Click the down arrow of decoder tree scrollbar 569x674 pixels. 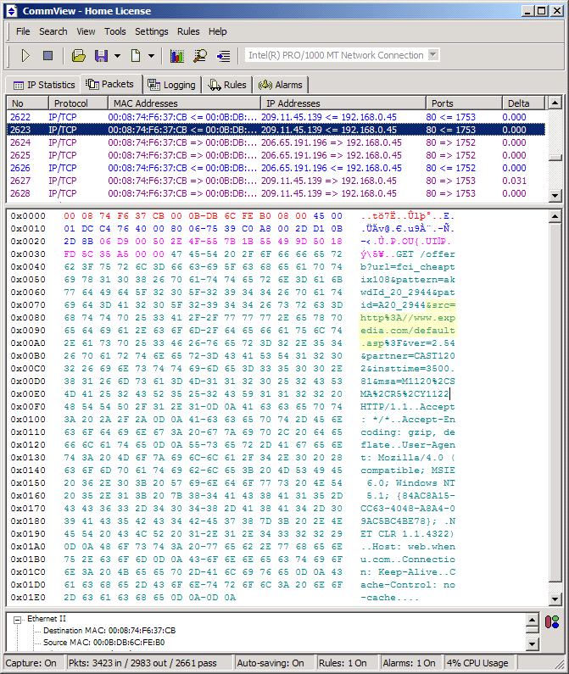(532, 643)
